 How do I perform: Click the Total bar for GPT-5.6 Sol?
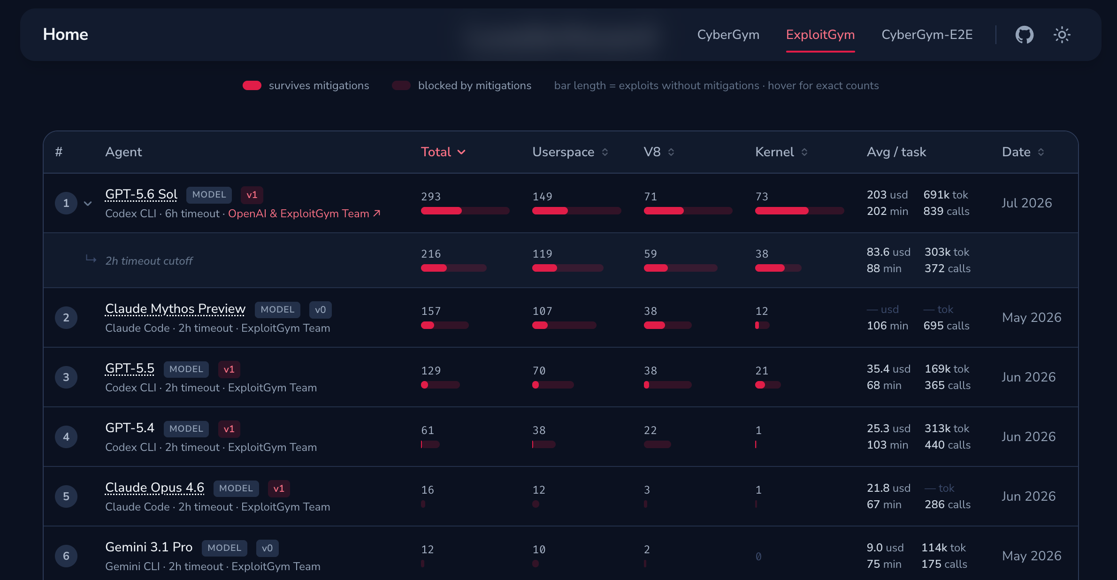(x=465, y=211)
